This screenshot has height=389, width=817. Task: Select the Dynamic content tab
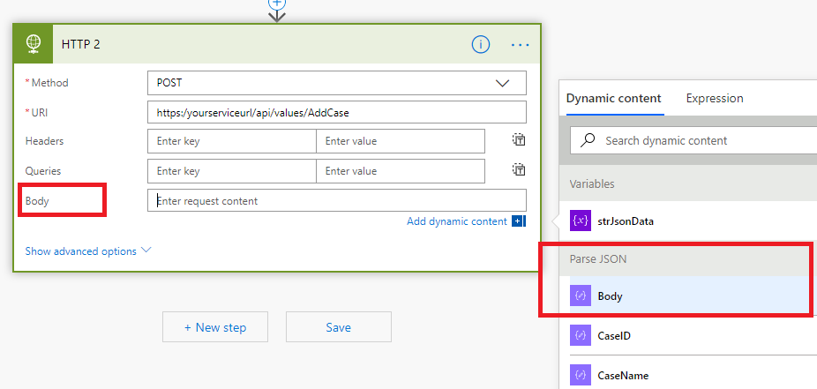614,99
